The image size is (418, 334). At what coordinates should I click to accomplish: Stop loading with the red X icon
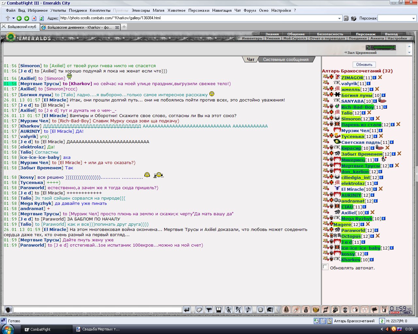34,18
